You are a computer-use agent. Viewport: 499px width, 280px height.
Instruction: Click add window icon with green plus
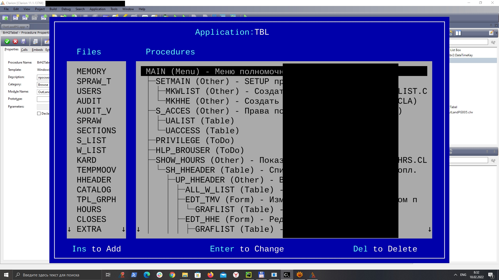tap(44, 17)
